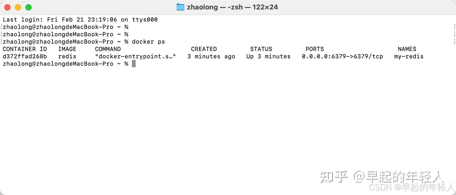
Task: Click the NAMES column header text
Action: [x=407, y=49]
